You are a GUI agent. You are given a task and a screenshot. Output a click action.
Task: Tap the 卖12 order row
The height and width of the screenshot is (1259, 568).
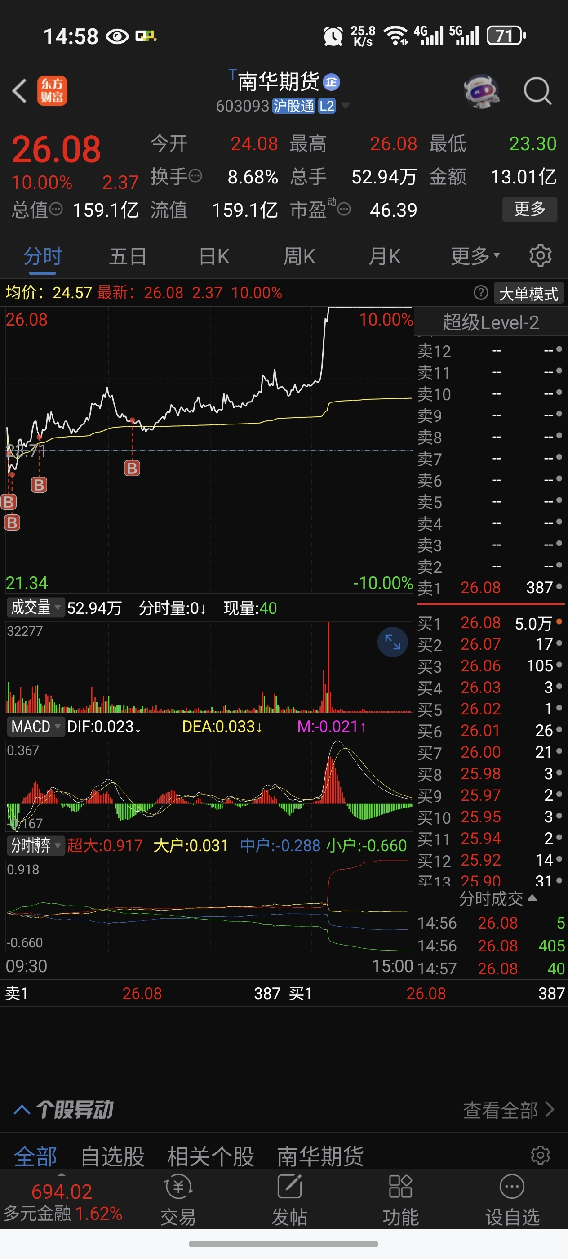491,350
